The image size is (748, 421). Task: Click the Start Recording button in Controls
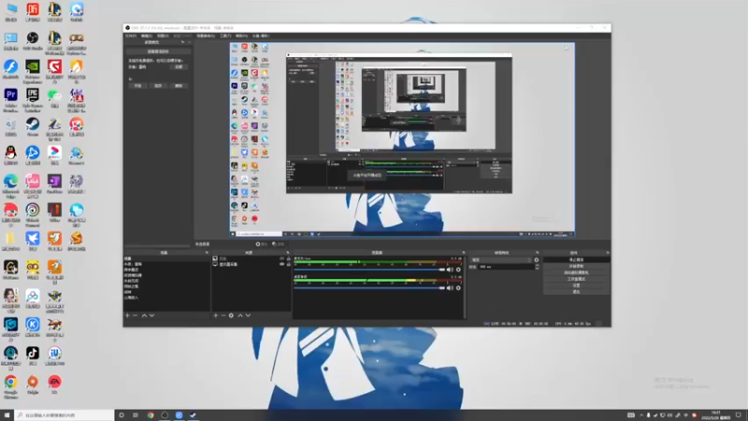pos(576,266)
